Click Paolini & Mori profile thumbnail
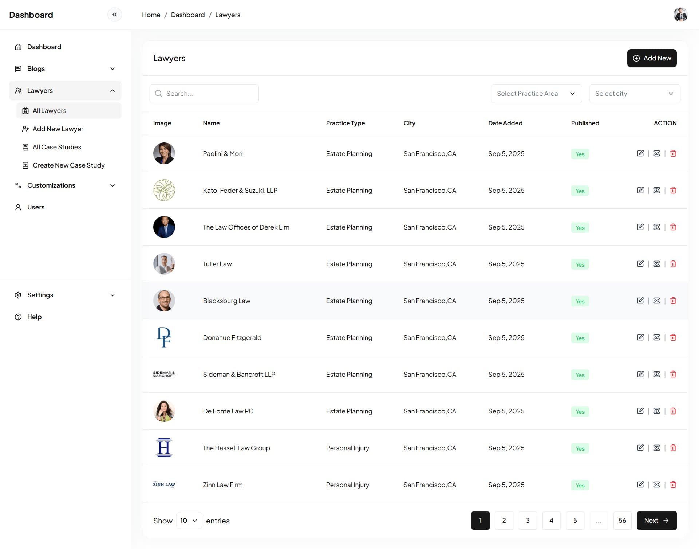The width and height of the screenshot is (699, 549). point(164,153)
